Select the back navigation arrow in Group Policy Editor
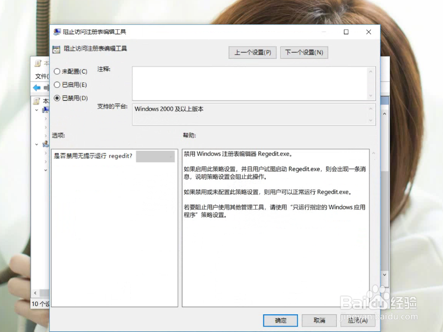 coord(35,86)
